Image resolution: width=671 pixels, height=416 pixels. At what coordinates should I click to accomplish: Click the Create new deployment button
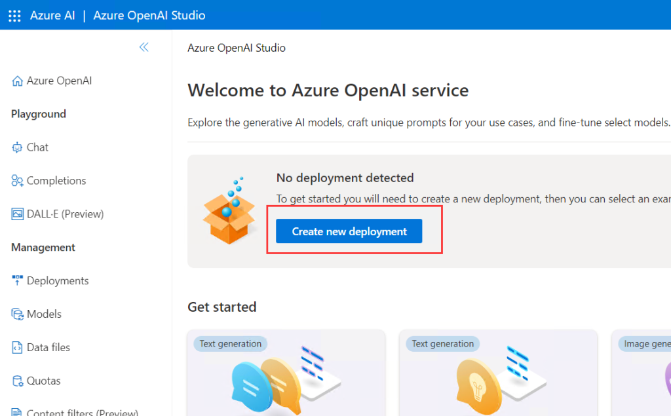click(x=349, y=231)
